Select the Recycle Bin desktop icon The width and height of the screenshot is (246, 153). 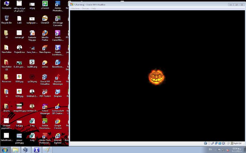coord(7,20)
